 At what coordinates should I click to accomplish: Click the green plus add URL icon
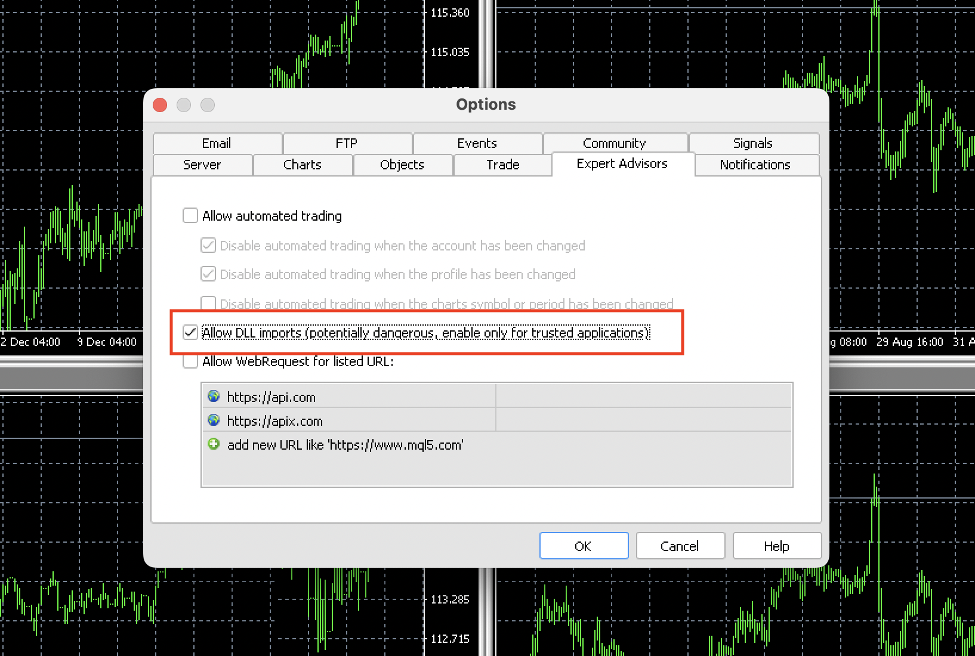pos(214,444)
